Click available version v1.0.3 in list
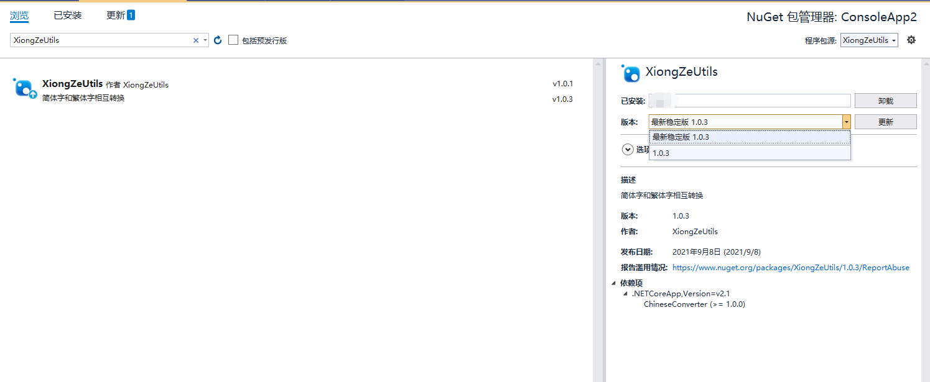The image size is (930, 382). [x=562, y=99]
